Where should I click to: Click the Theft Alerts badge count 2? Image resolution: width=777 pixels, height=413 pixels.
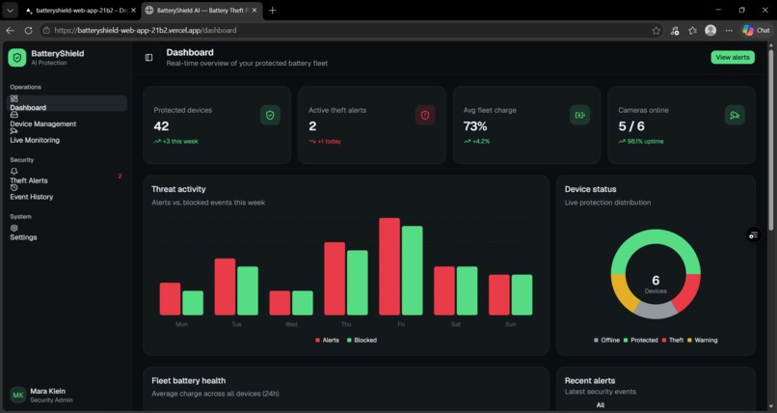[x=120, y=176]
